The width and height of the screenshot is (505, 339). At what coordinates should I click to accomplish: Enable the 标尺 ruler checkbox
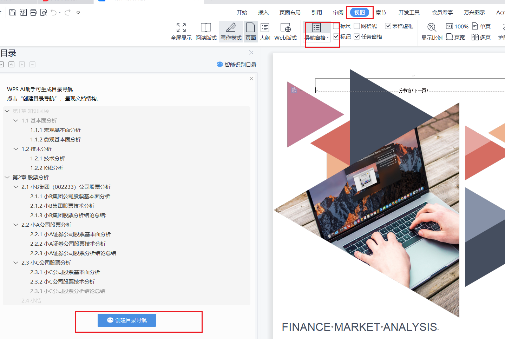point(336,26)
